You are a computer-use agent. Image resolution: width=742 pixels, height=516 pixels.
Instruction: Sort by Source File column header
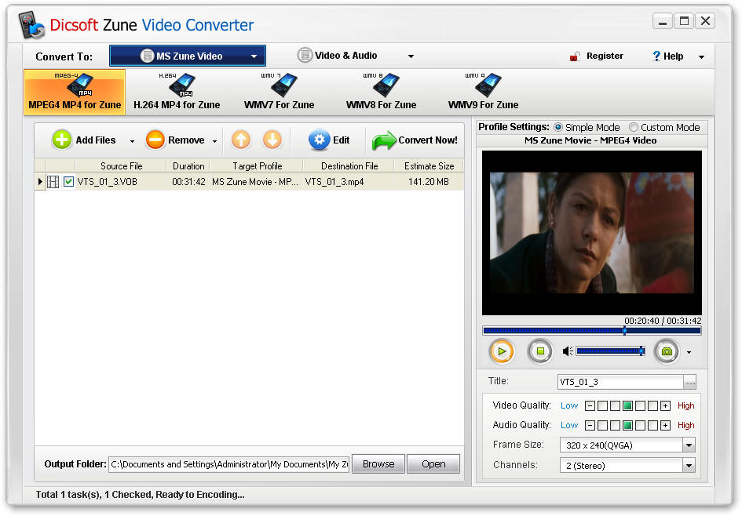[x=121, y=166]
